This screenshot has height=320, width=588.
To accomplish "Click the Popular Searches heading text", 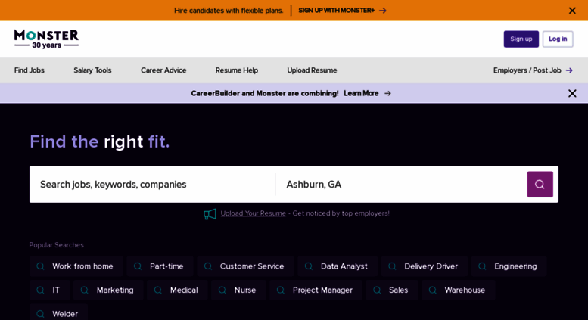I will pyautogui.click(x=56, y=245).
